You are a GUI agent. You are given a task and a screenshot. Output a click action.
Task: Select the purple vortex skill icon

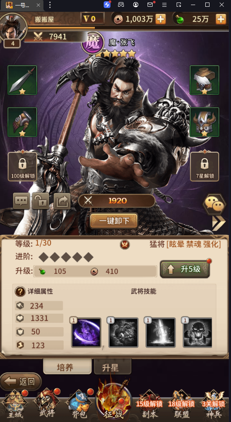coord(86,332)
